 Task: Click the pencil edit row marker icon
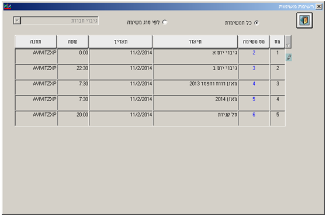click(289, 57)
